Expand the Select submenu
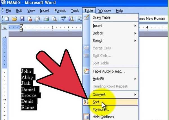 110,41
